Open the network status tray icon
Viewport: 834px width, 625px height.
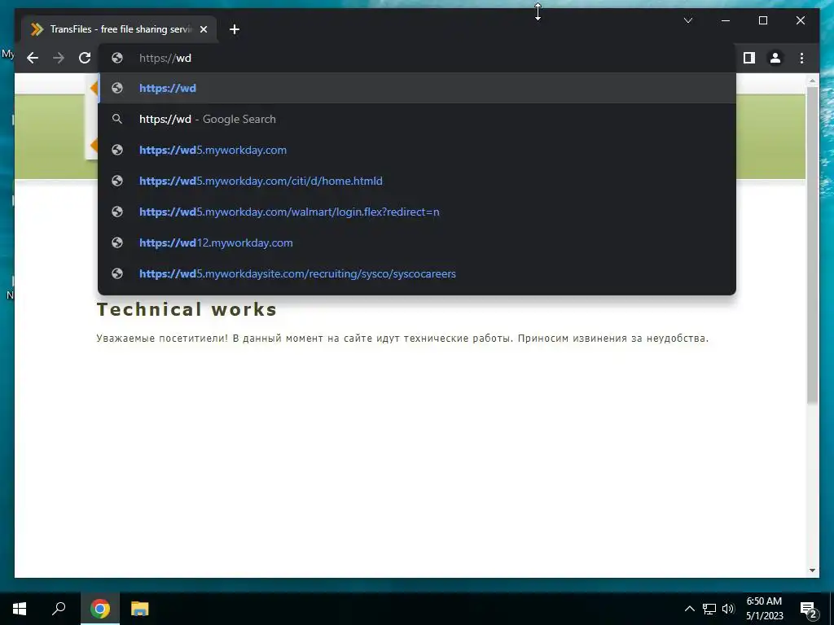[709, 609]
